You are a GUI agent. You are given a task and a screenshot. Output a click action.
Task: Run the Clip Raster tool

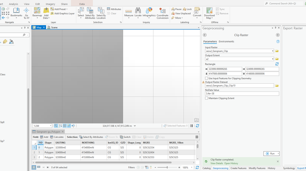(x=270, y=154)
